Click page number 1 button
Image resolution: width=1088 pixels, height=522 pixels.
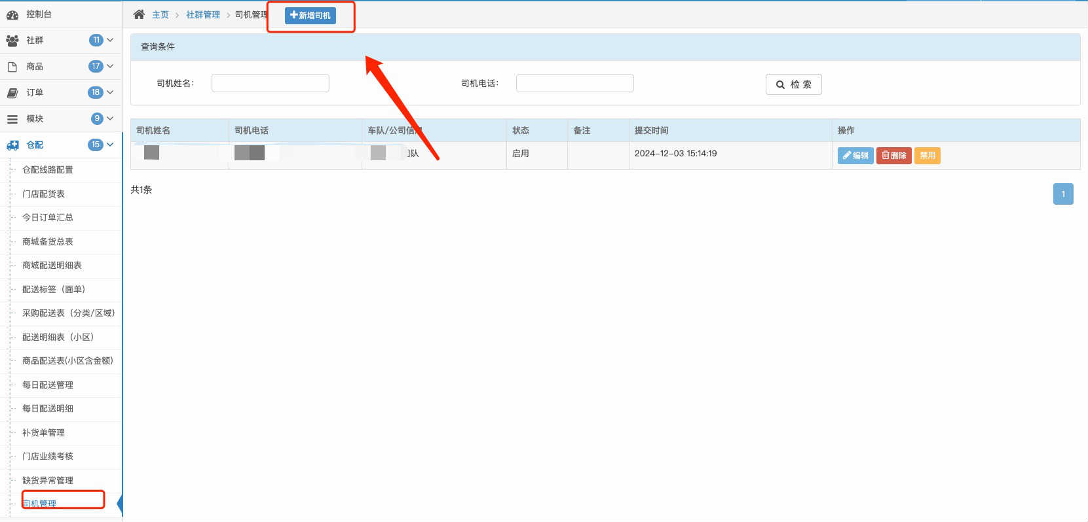coord(1063,194)
